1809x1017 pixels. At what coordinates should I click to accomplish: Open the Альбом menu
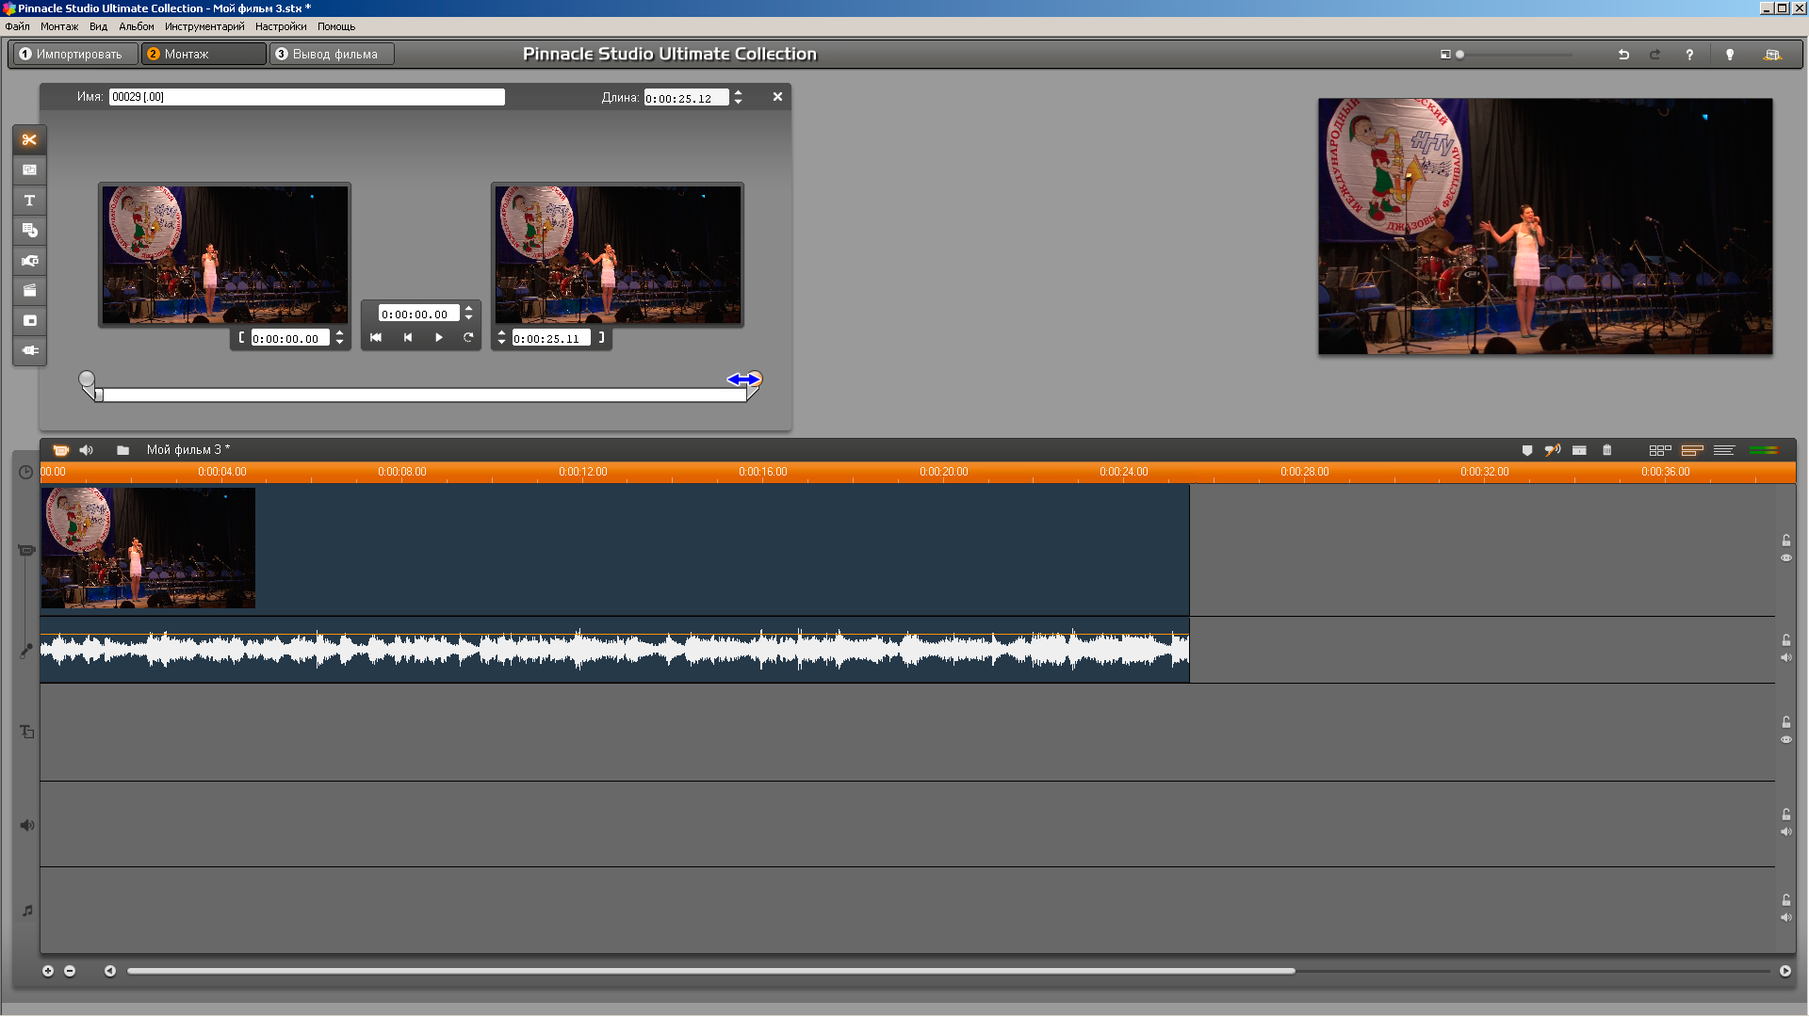coord(137,26)
